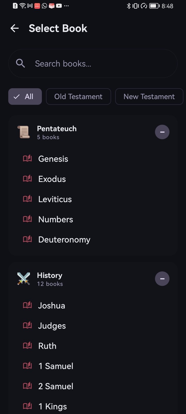Go back using the arrow icon
Viewport: 186px width, 414px height.
(x=15, y=28)
